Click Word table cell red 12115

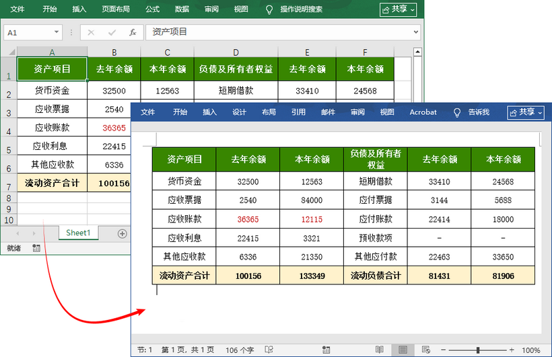tap(312, 219)
